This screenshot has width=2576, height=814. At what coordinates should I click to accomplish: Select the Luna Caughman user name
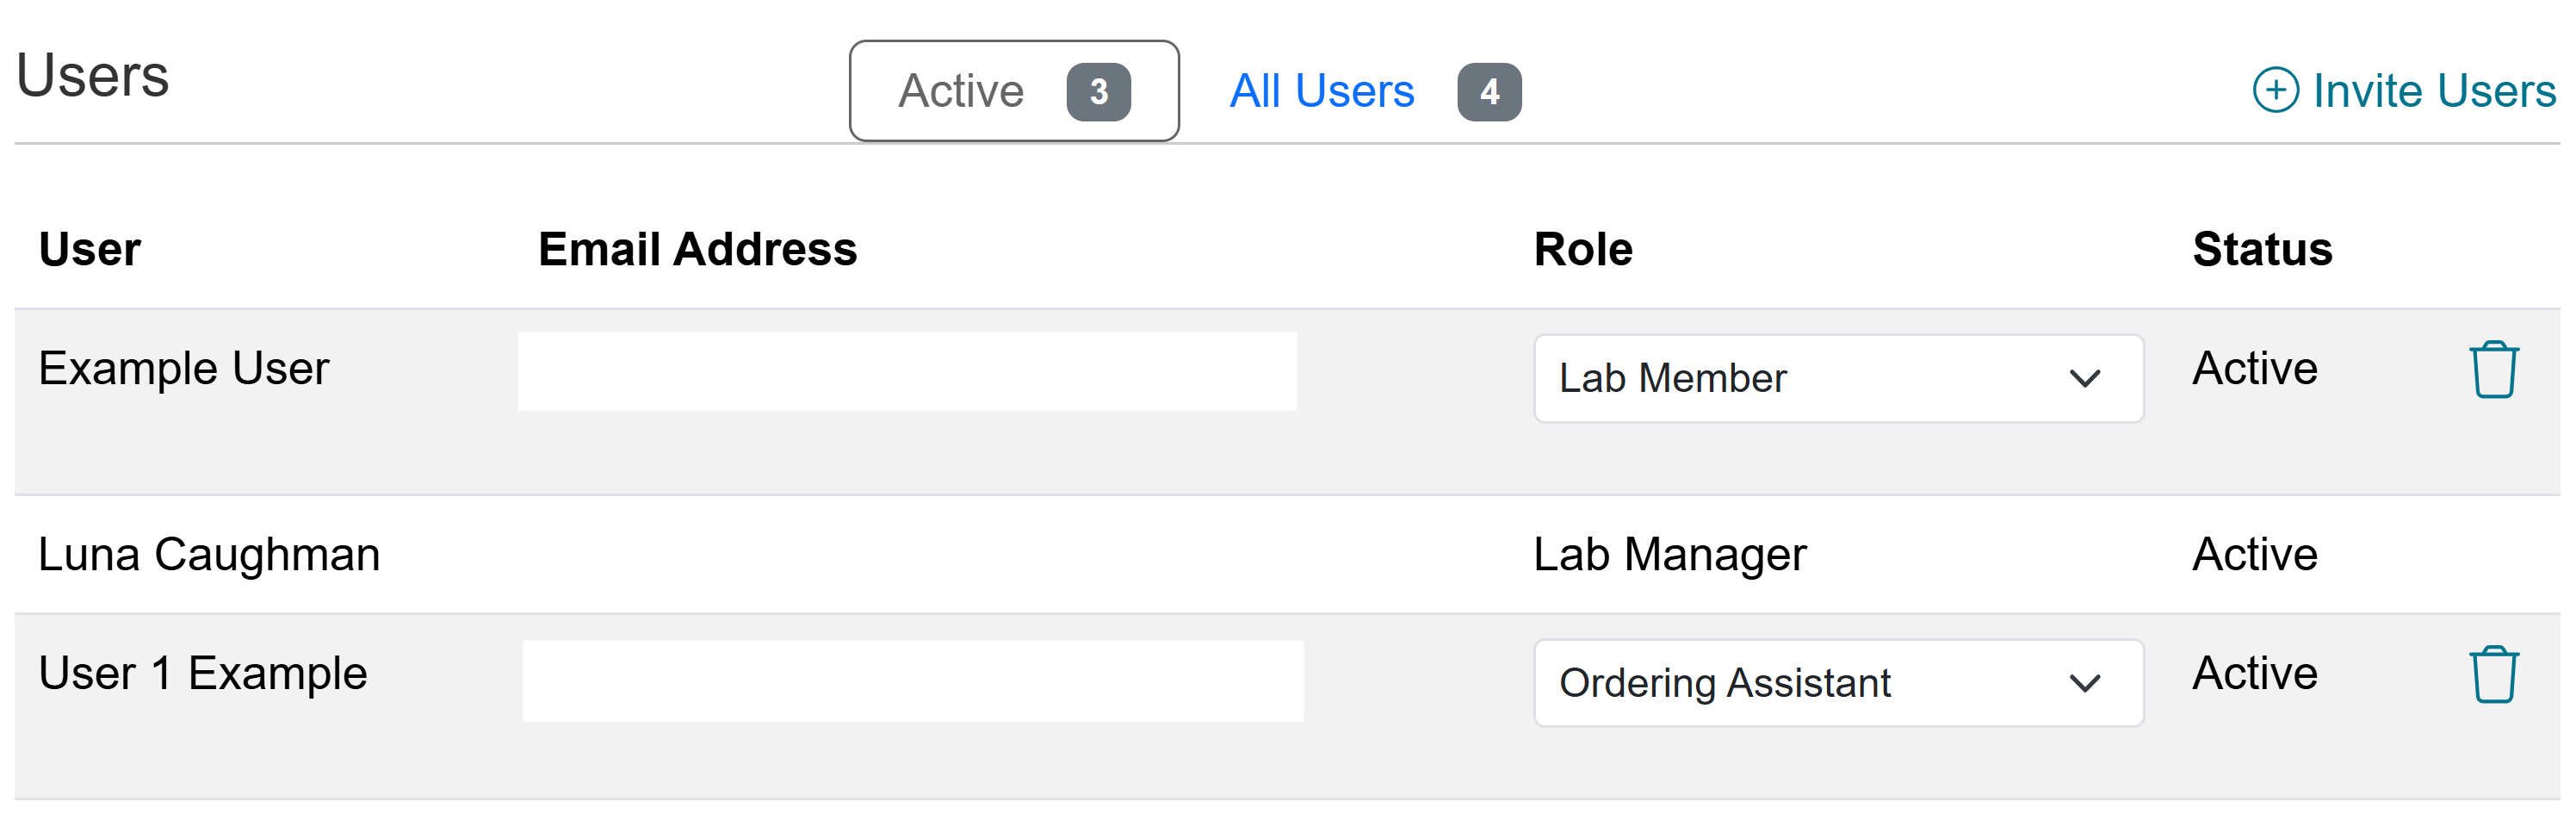209,554
